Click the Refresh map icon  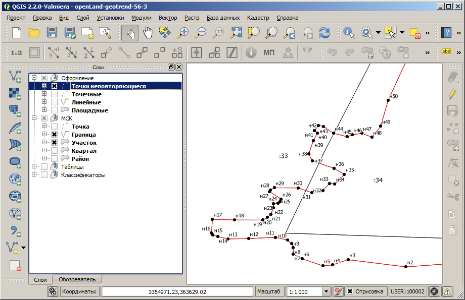point(324,33)
